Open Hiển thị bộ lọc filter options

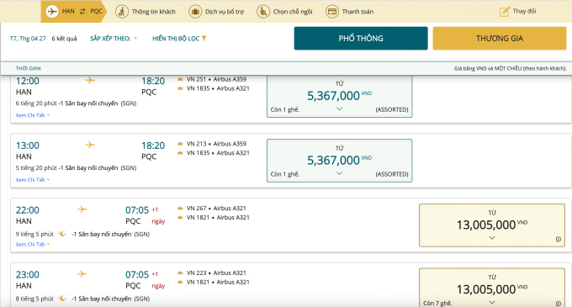(x=179, y=39)
